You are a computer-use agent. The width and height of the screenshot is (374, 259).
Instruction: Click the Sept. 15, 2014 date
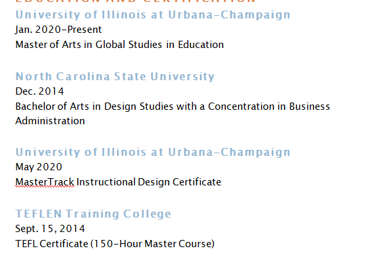[50, 229]
